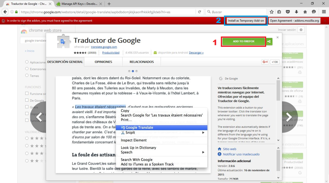Click the Notificar uso inadecuado alert icon
This screenshot has width=329, height=183.
coord(220,154)
